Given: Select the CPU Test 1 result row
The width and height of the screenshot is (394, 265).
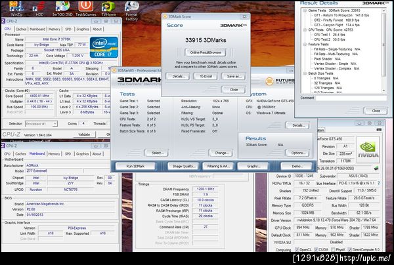Looking at the screenshot, I should [330, 35].
